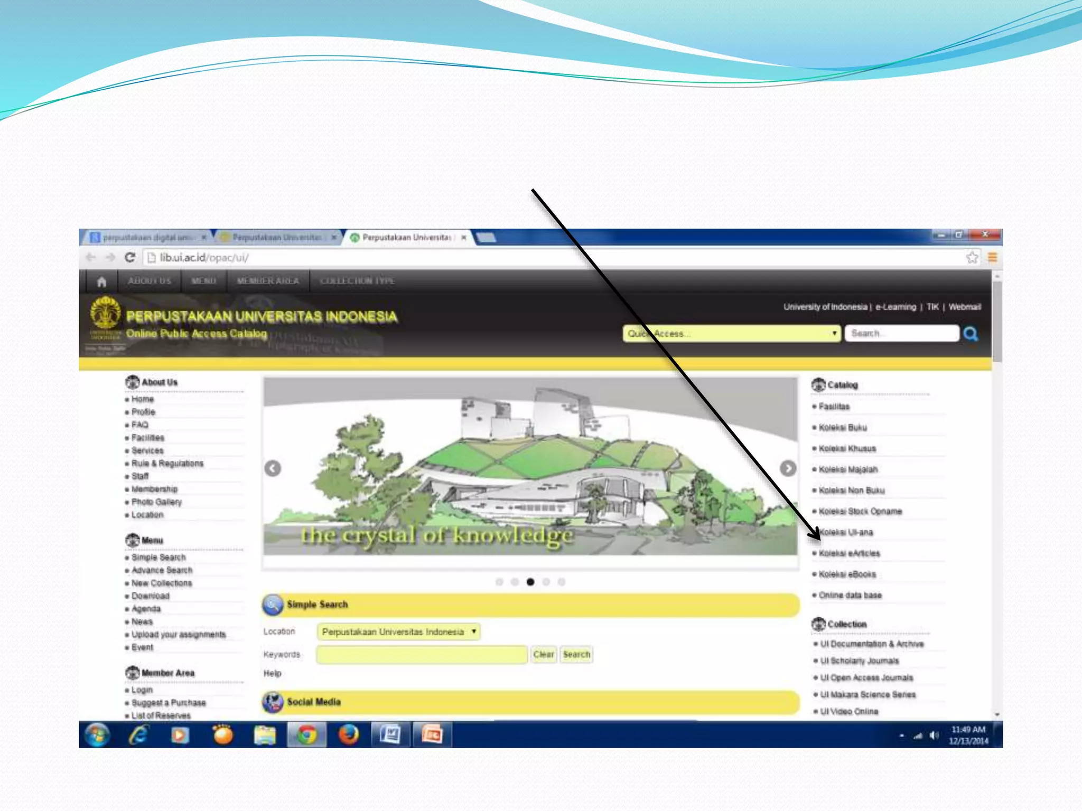Open Firefox from the Windows taskbar
1082x811 pixels.
click(348, 735)
